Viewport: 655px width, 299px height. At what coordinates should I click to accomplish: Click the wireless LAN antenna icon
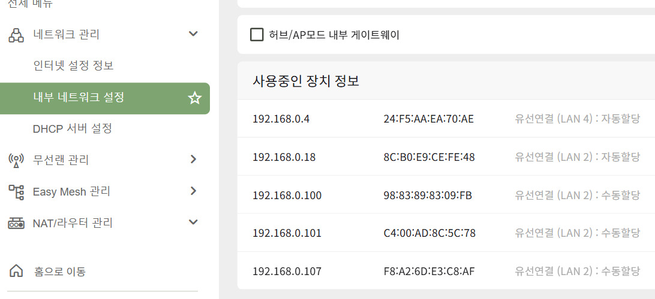[16, 160]
